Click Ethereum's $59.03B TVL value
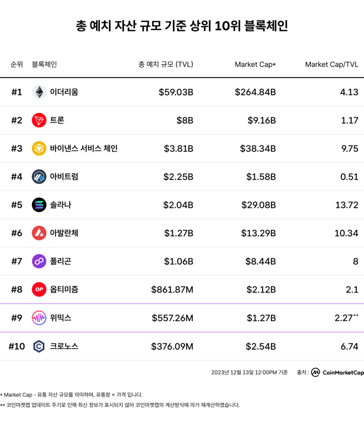Image resolution: width=364 pixels, height=421 pixels. coord(176,92)
